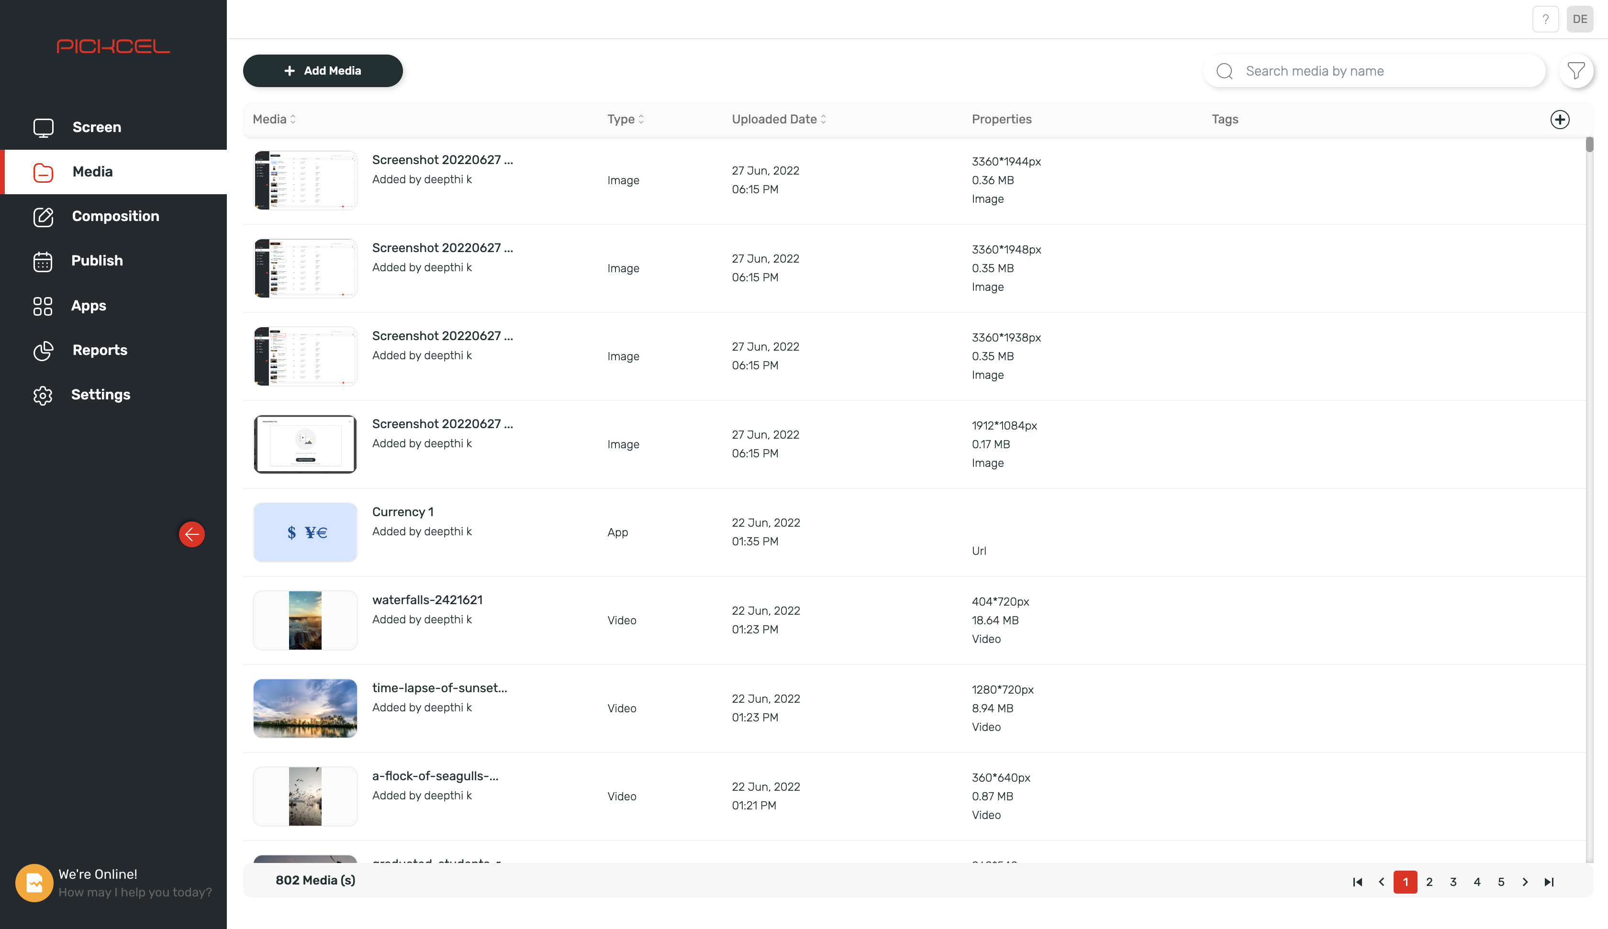Go to previous page of media
This screenshot has width=1608, height=929.
pyautogui.click(x=1382, y=882)
